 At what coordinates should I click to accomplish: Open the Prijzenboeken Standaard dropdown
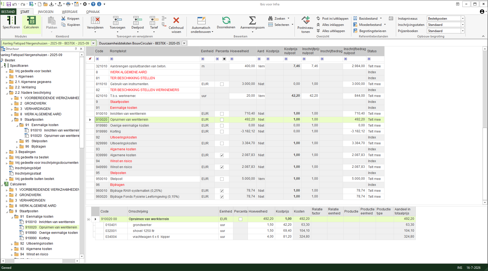(463, 31)
